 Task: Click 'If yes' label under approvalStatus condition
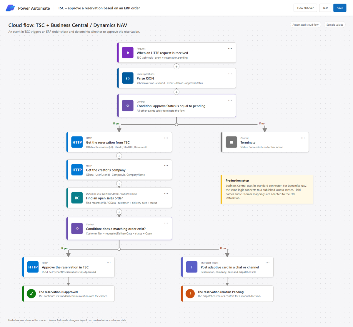116,123
